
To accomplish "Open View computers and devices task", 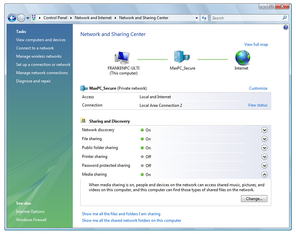I will point(41,40).
